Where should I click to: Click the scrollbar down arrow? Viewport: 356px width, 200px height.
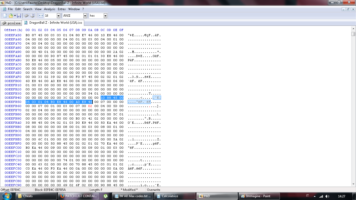point(353,184)
